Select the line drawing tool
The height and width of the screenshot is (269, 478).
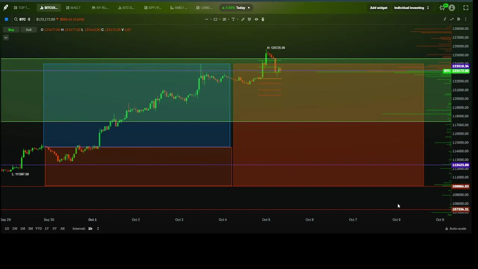[207, 19]
